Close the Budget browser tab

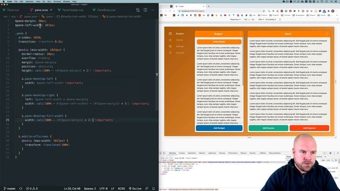coord(203,6)
